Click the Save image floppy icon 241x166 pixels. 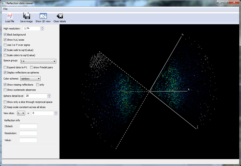pyautogui.click(x=27, y=16)
